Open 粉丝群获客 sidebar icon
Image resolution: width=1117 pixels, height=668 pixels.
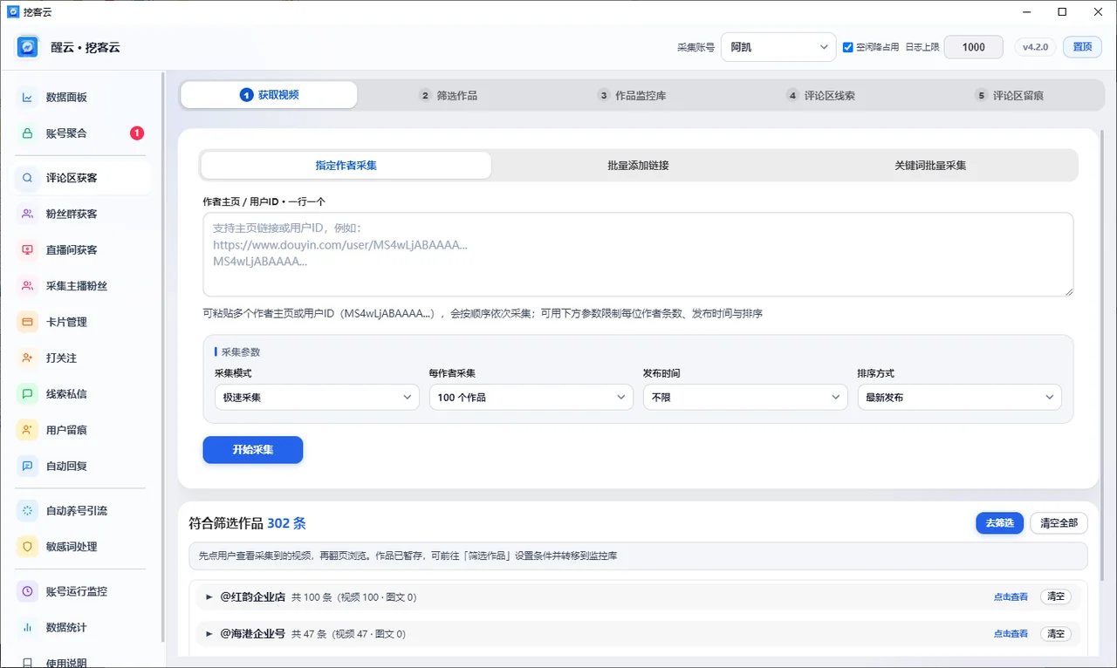pyautogui.click(x=28, y=214)
